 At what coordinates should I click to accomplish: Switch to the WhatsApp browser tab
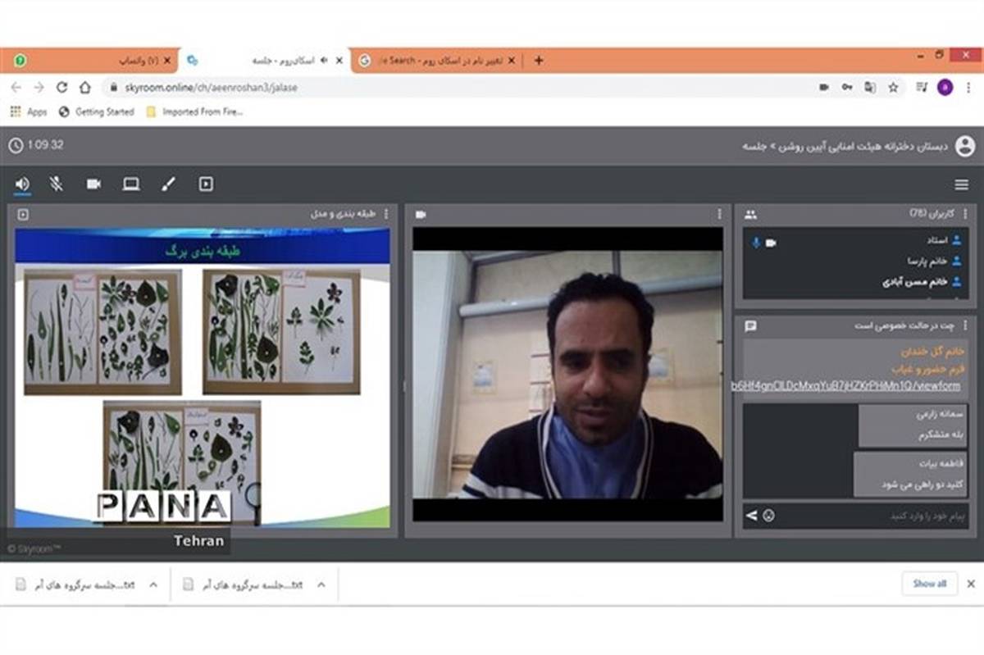click(90, 61)
